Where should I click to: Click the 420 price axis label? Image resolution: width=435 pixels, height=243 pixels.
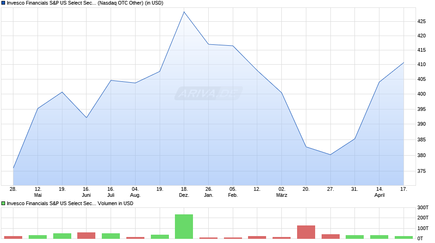[422, 36]
